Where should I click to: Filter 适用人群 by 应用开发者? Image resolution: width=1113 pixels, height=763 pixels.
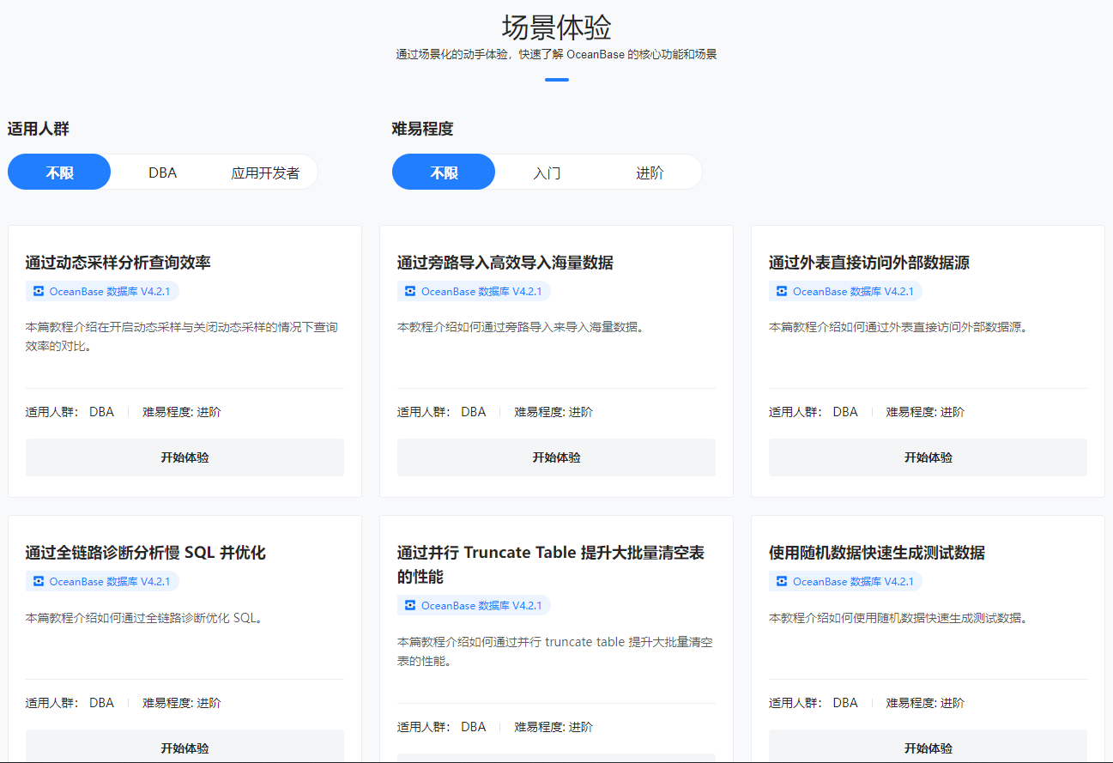click(x=265, y=173)
